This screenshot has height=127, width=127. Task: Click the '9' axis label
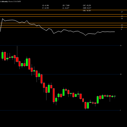click(121, 29)
